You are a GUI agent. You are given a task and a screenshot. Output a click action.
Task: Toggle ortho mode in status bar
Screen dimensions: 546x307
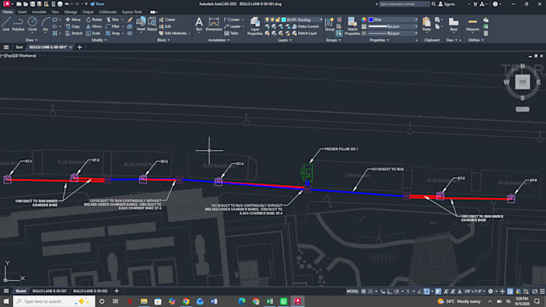(389, 291)
